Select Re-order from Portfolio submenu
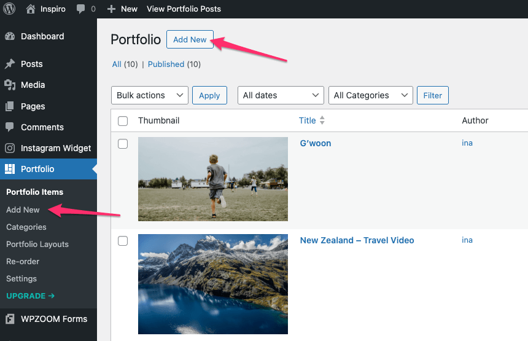This screenshot has width=528, height=341. (x=23, y=261)
